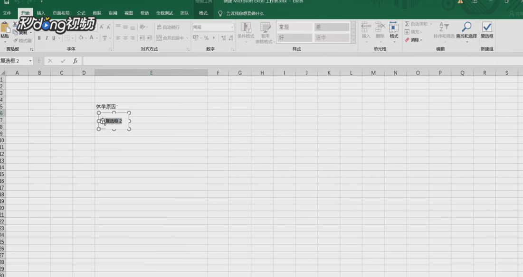Apply the 差 cell style swatch
This screenshot has width=523, height=277.
[x=331, y=27]
